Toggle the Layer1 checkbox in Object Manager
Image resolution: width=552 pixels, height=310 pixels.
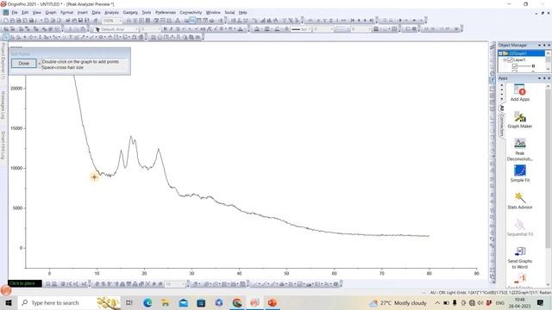coord(510,60)
